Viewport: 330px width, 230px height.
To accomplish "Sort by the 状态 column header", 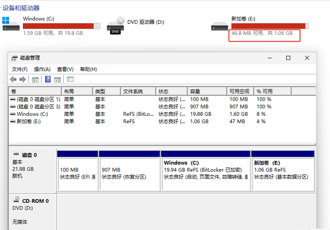I will click(172, 91).
